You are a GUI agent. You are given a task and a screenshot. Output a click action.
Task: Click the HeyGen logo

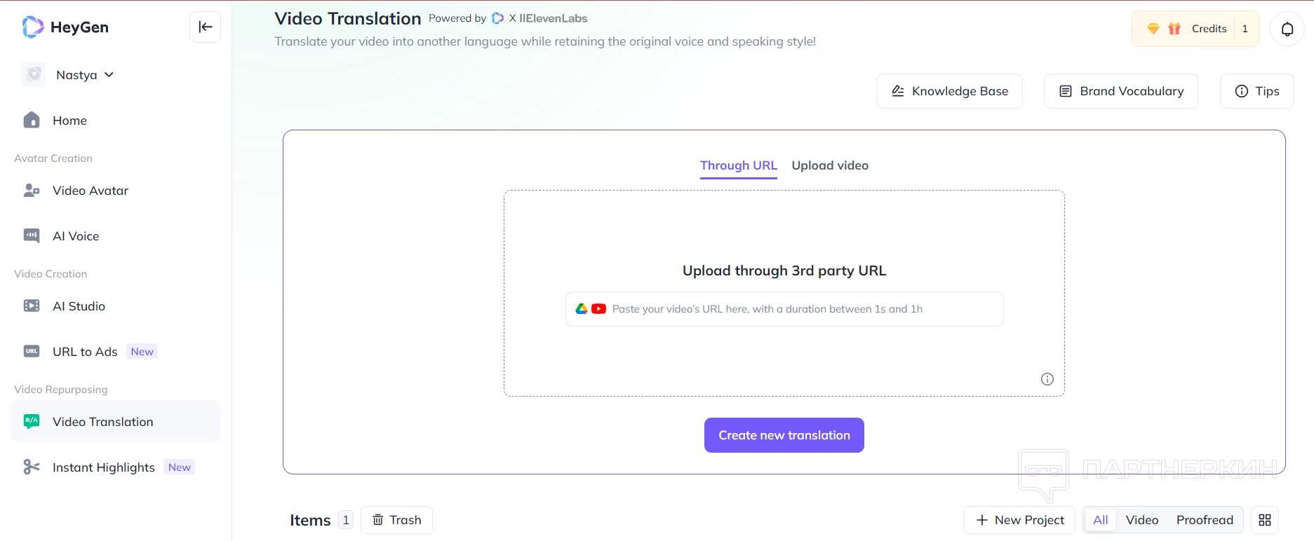[65, 27]
